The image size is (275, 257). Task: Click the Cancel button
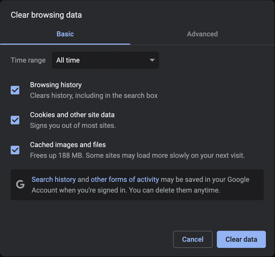coord(193,239)
